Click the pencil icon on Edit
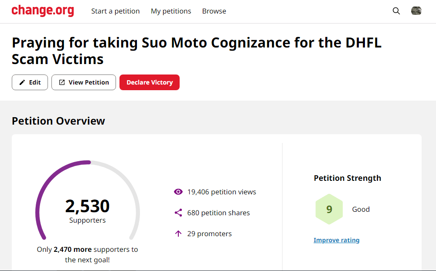Image resolution: width=436 pixels, height=271 pixels. tap(22, 82)
